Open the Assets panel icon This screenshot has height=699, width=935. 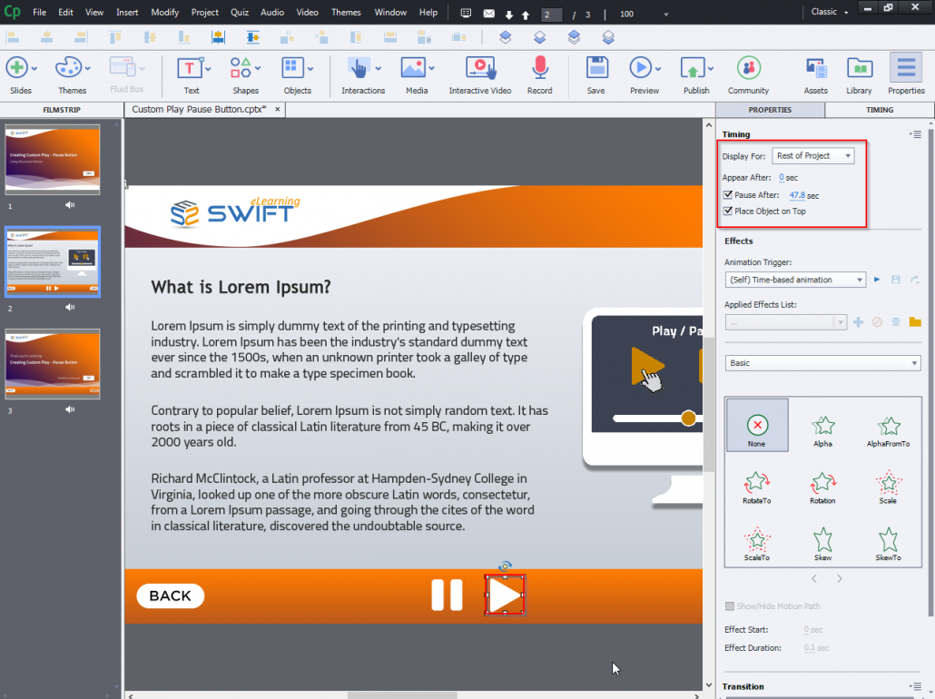(815, 67)
